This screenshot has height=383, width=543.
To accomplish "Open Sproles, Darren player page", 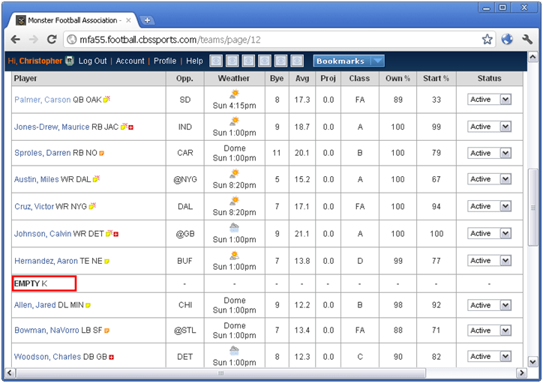I will click(x=42, y=153).
